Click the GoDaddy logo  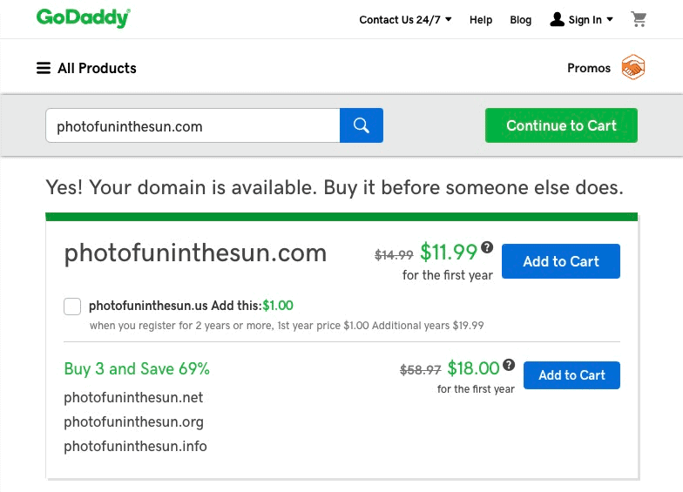tap(84, 18)
